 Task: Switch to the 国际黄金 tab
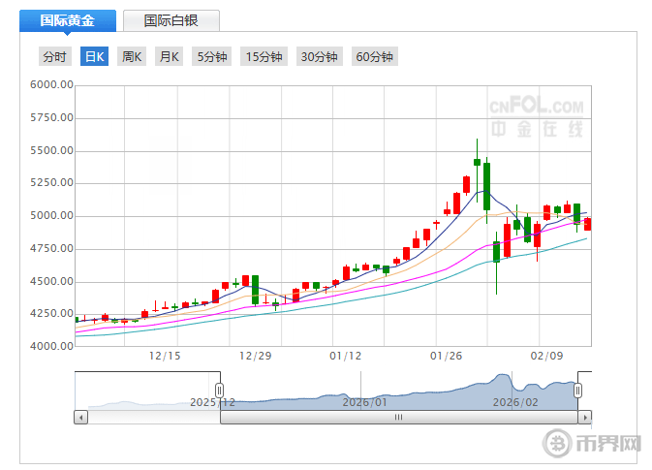pyautogui.click(x=68, y=20)
